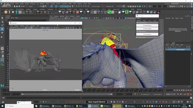The height and width of the screenshot is (108, 193).
Task: Switch to the Animation shelf tab
Action: tap(42, 9)
